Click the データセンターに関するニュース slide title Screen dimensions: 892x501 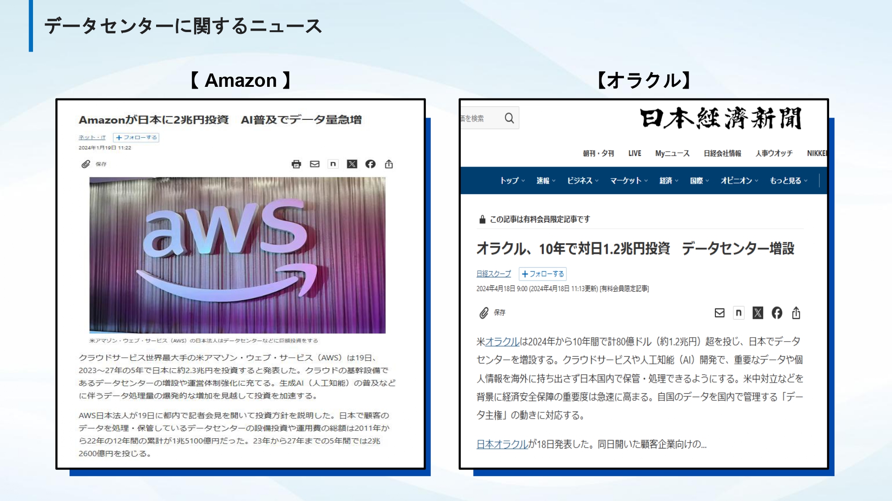183,25
